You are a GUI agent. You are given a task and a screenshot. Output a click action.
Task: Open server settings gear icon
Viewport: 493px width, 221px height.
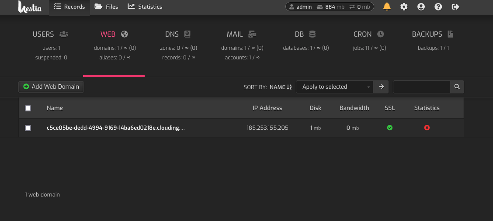[404, 7]
